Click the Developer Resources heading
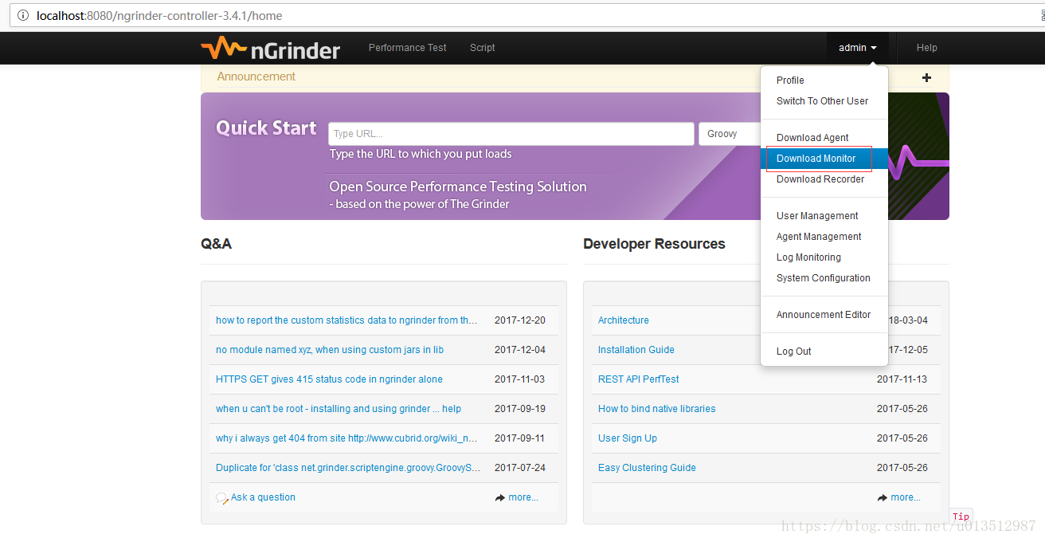Image resolution: width=1045 pixels, height=542 pixels. pos(654,244)
